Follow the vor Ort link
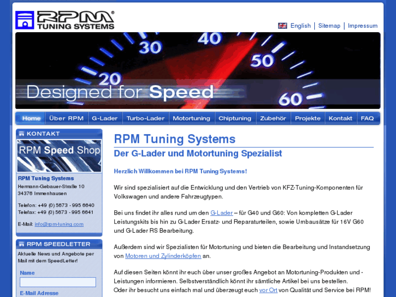Screen dimensions: 396x297 pyautogui.click(x=268, y=290)
